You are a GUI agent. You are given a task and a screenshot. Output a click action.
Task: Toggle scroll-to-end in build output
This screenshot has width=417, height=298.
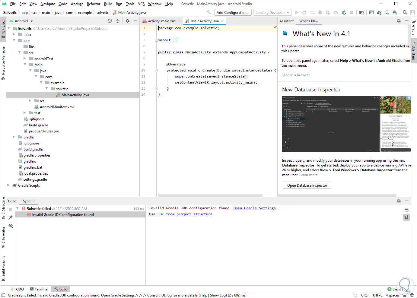click(406, 217)
